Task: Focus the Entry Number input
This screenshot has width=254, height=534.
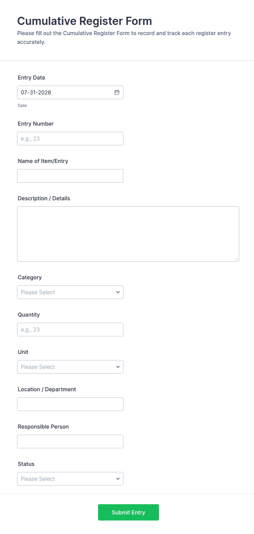Action: [70, 139]
